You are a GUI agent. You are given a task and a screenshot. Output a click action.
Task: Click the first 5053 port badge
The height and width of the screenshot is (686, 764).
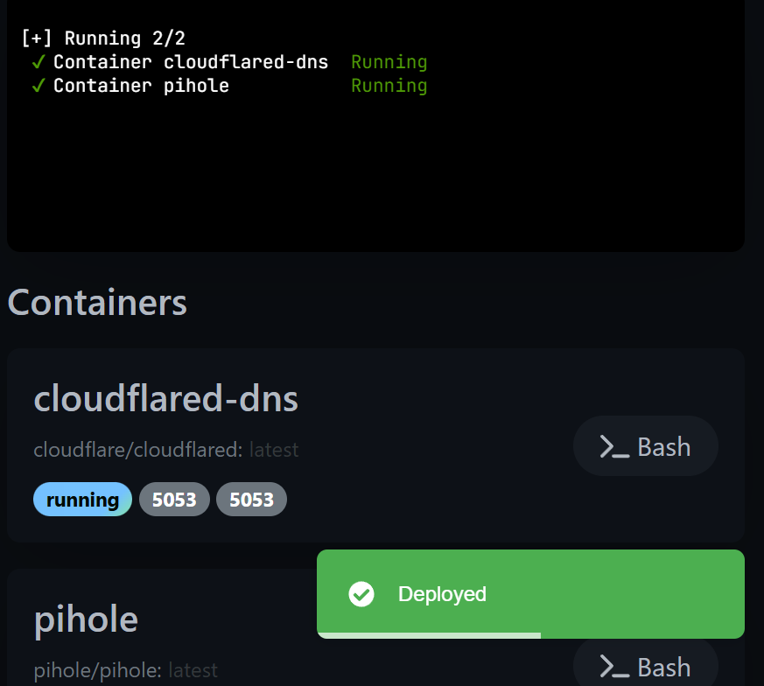(x=174, y=499)
